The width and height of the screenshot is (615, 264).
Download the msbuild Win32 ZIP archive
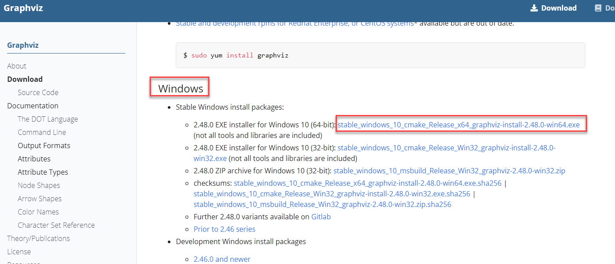pyautogui.click(x=449, y=171)
